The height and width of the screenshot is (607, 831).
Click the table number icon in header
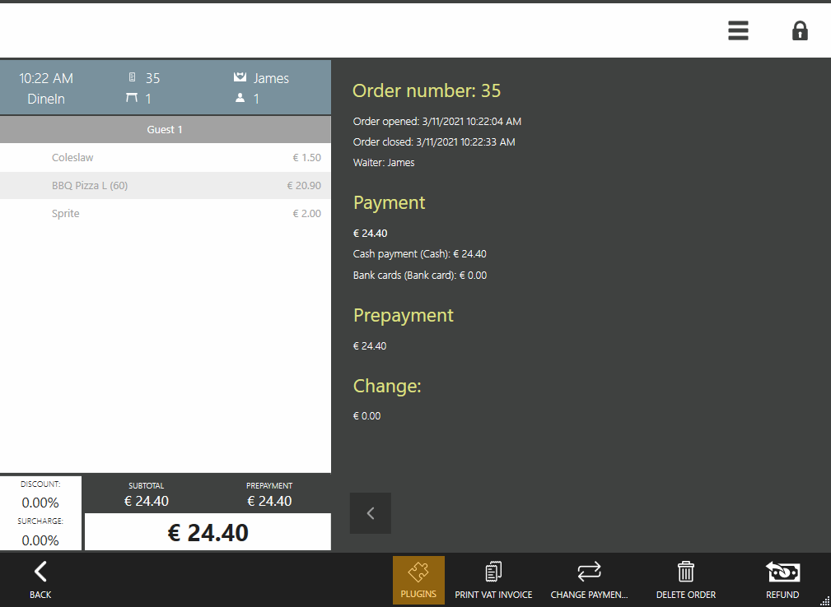[x=131, y=99]
